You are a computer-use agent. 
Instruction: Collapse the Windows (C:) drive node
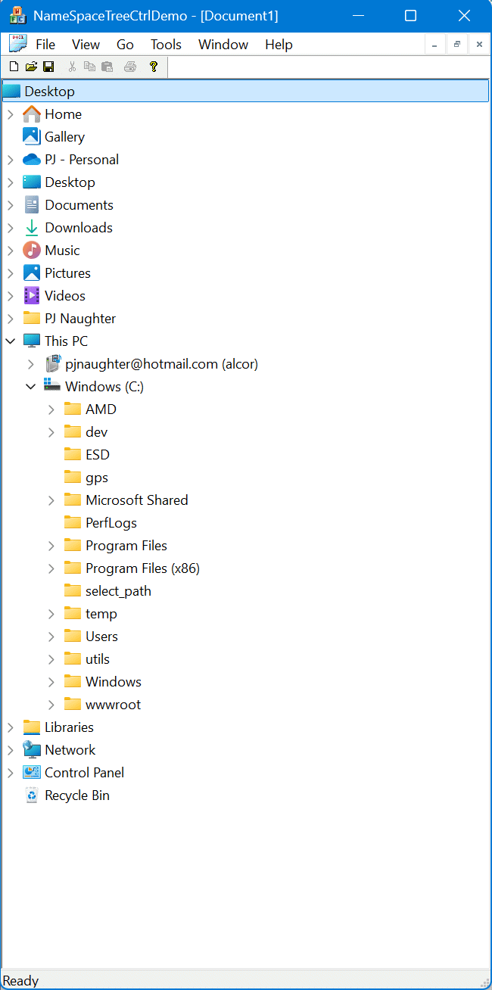(31, 387)
